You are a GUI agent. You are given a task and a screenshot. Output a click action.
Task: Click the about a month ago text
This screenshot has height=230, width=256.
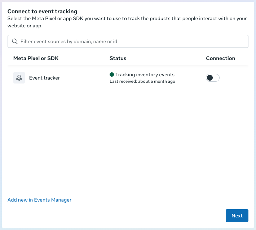[x=157, y=81]
